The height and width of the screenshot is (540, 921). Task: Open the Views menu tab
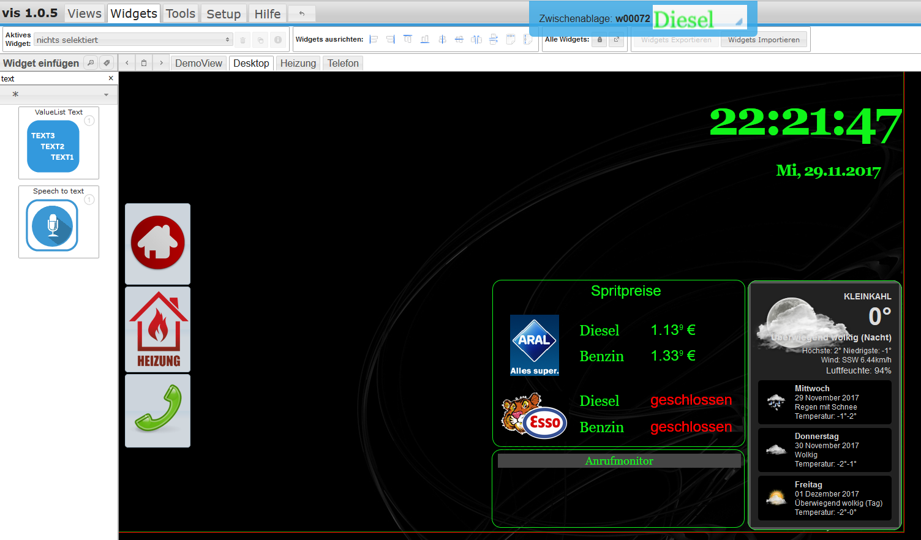(85, 13)
